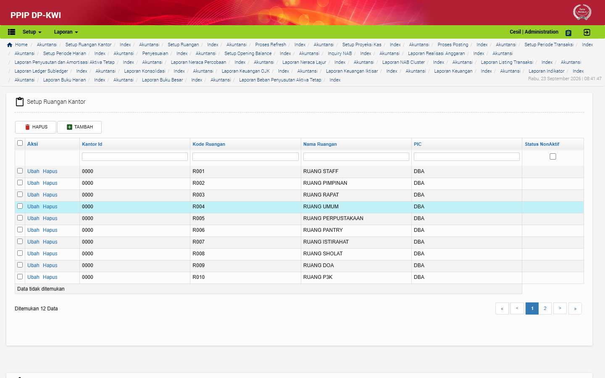Click Ubah for row R002

pyautogui.click(x=33, y=183)
